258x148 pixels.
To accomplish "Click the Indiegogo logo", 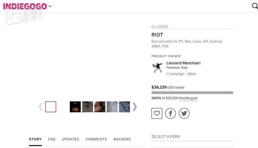I will point(25,6).
